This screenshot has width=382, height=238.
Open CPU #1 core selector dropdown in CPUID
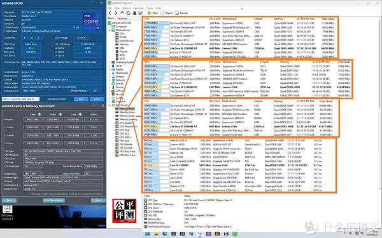[20, 99]
